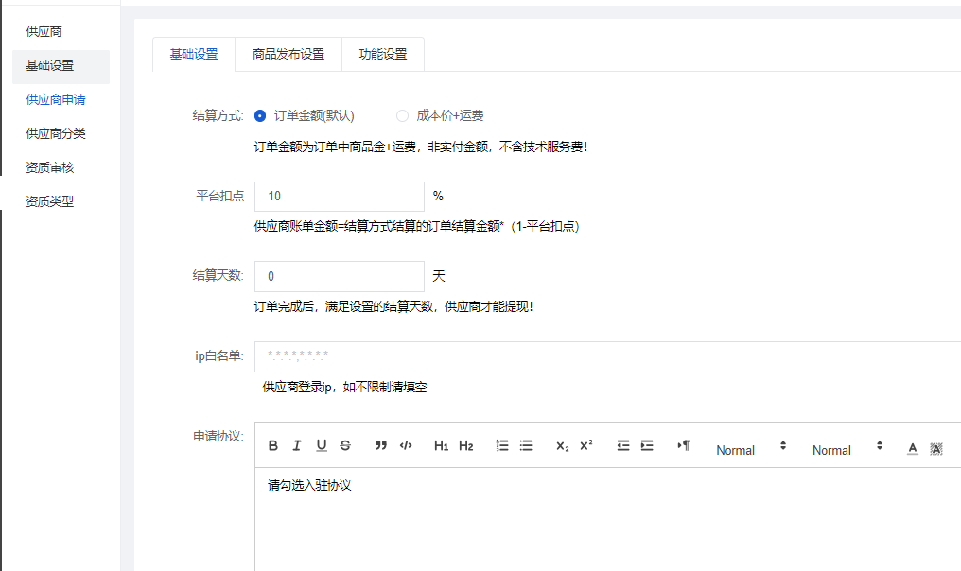Open the first Normal size dropdown
Viewport: 961px width, 571px height.
click(x=750, y=449)
